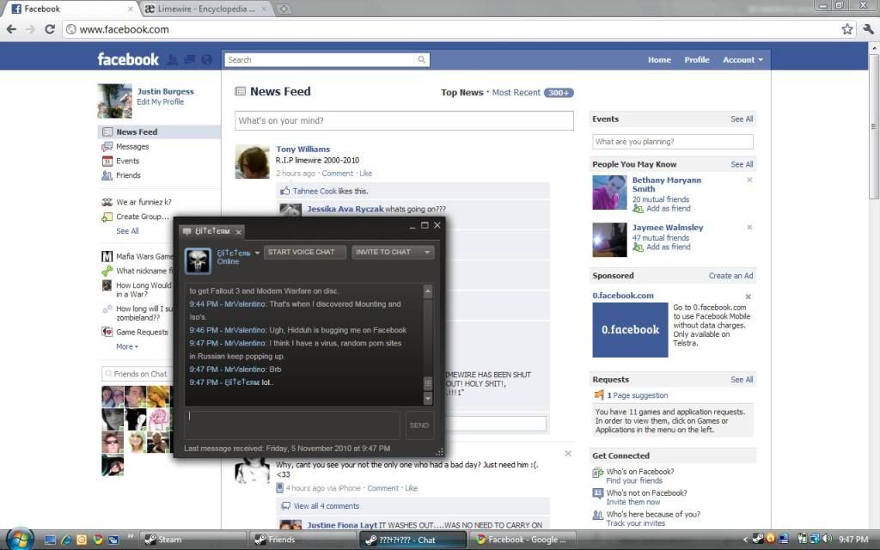The image size is (880, 550).
Task: Open Friends window from taskbar
Action: click(302, 540)
